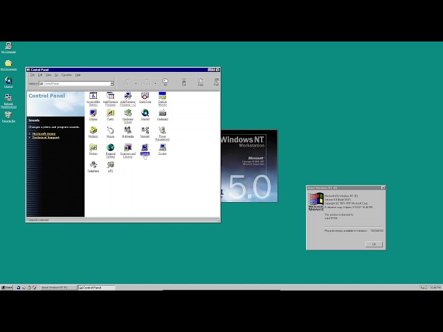Launch Internet Explorer from Quick Launch

pos(19,288)
